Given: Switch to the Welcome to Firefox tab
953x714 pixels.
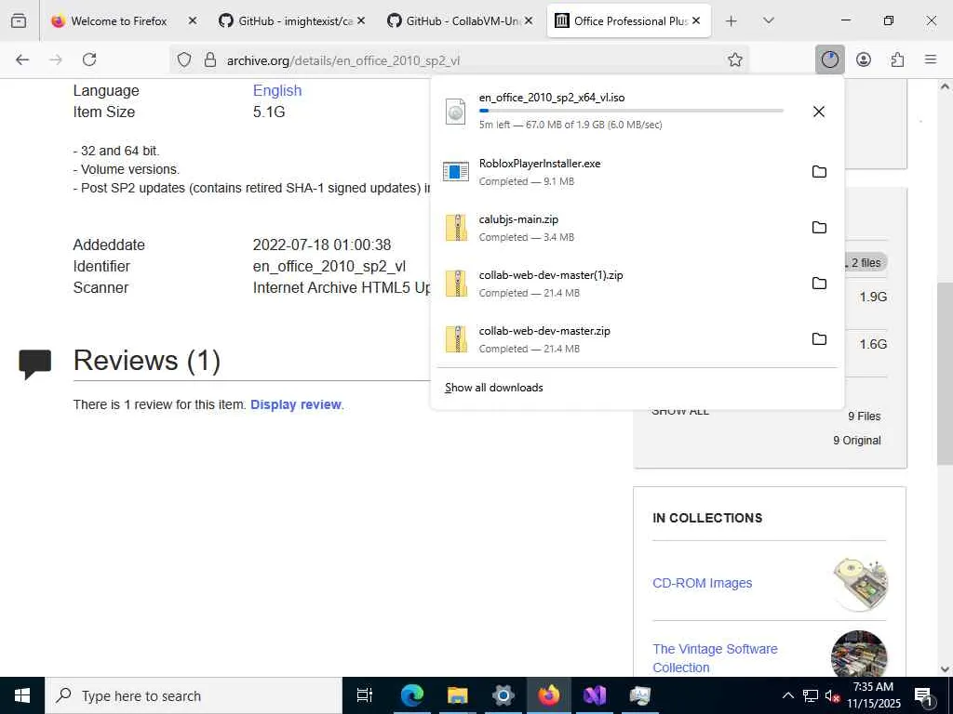Looking at the screenshot, I should pyautogui.click(x=118, y=20).
